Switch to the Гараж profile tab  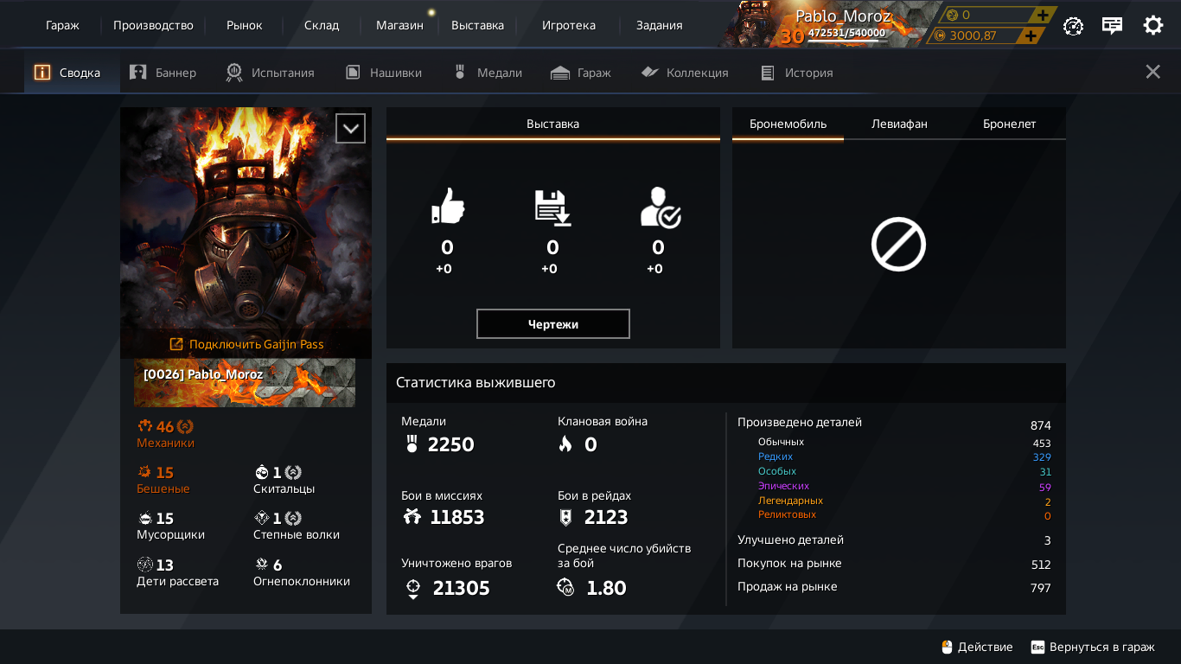[582, 73]
